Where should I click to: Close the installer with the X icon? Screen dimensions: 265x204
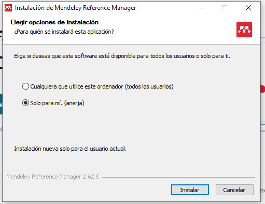click(248, 8)
